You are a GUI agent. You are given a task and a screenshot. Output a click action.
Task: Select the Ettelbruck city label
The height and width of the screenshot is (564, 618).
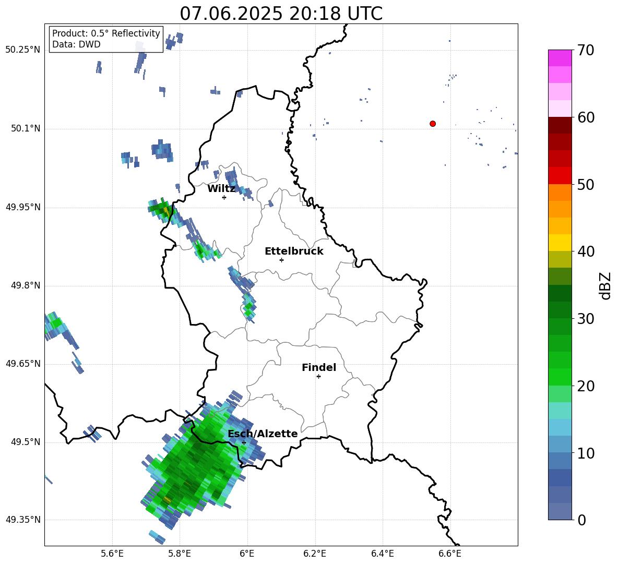(294, 251)
